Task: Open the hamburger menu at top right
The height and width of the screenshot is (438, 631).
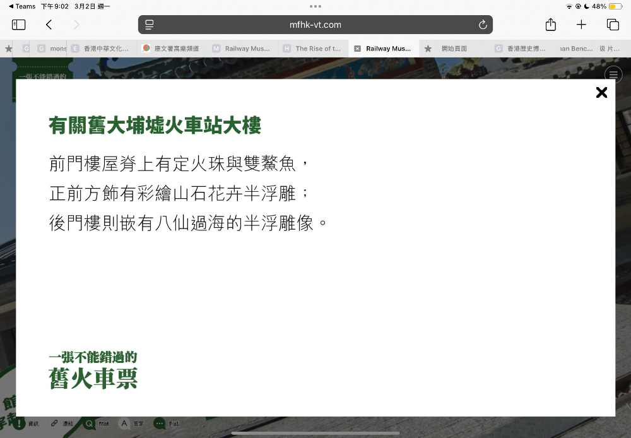Action: click(x=613, y=74)
